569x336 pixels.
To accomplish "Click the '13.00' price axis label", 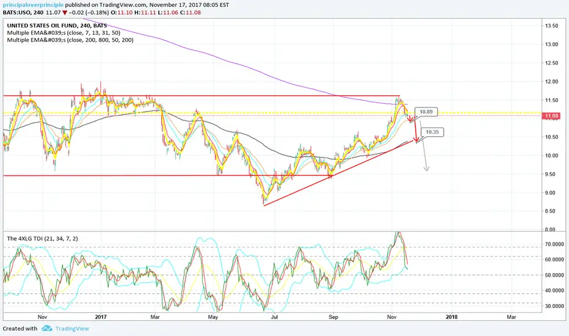I will [x=551, y=45].
